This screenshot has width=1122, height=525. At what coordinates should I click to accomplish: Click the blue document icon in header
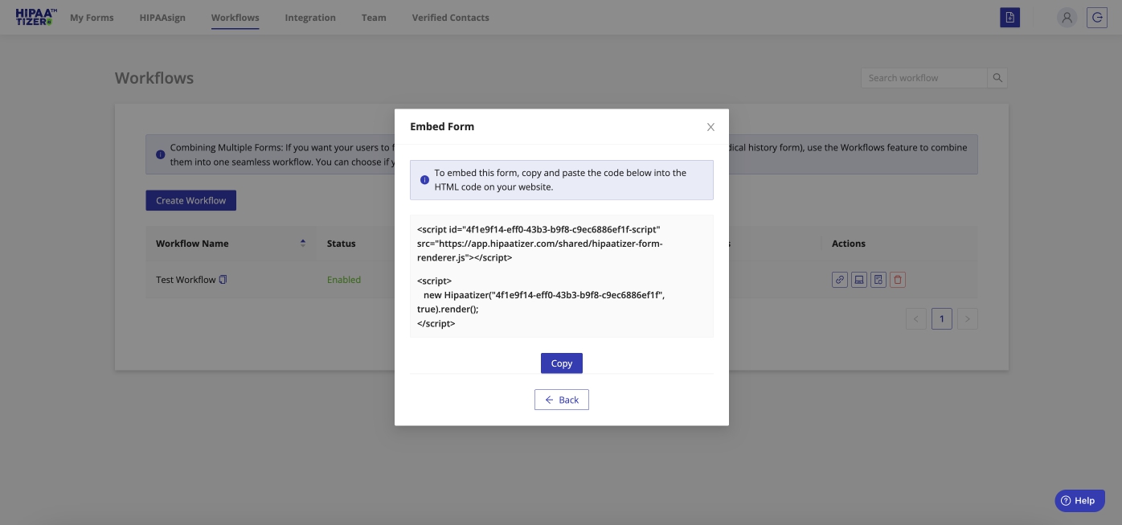coord(1010,17)
